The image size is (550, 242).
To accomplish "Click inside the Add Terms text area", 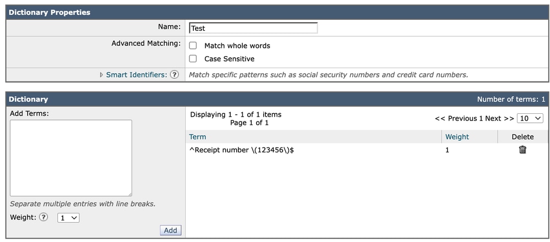I will (x=71, y=158).
